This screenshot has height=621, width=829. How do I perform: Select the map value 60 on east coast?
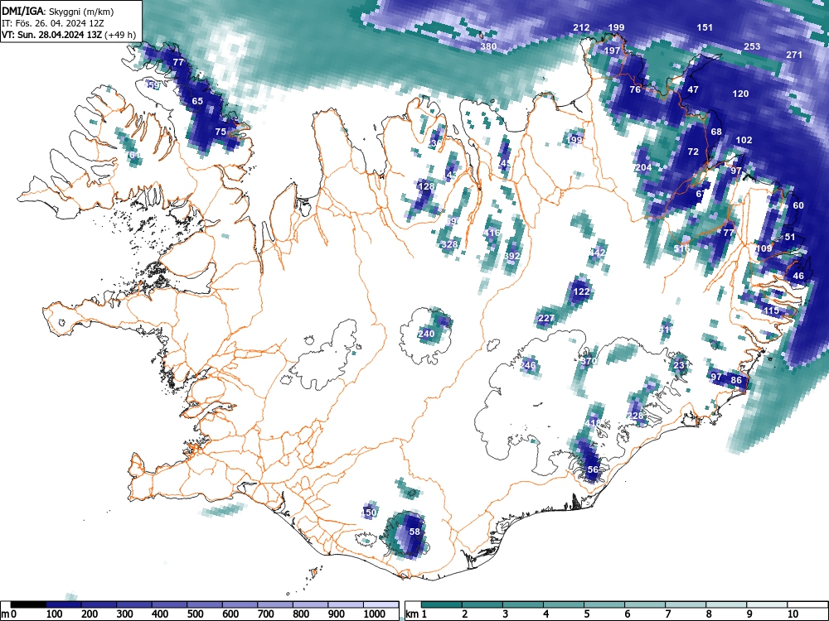797,205
